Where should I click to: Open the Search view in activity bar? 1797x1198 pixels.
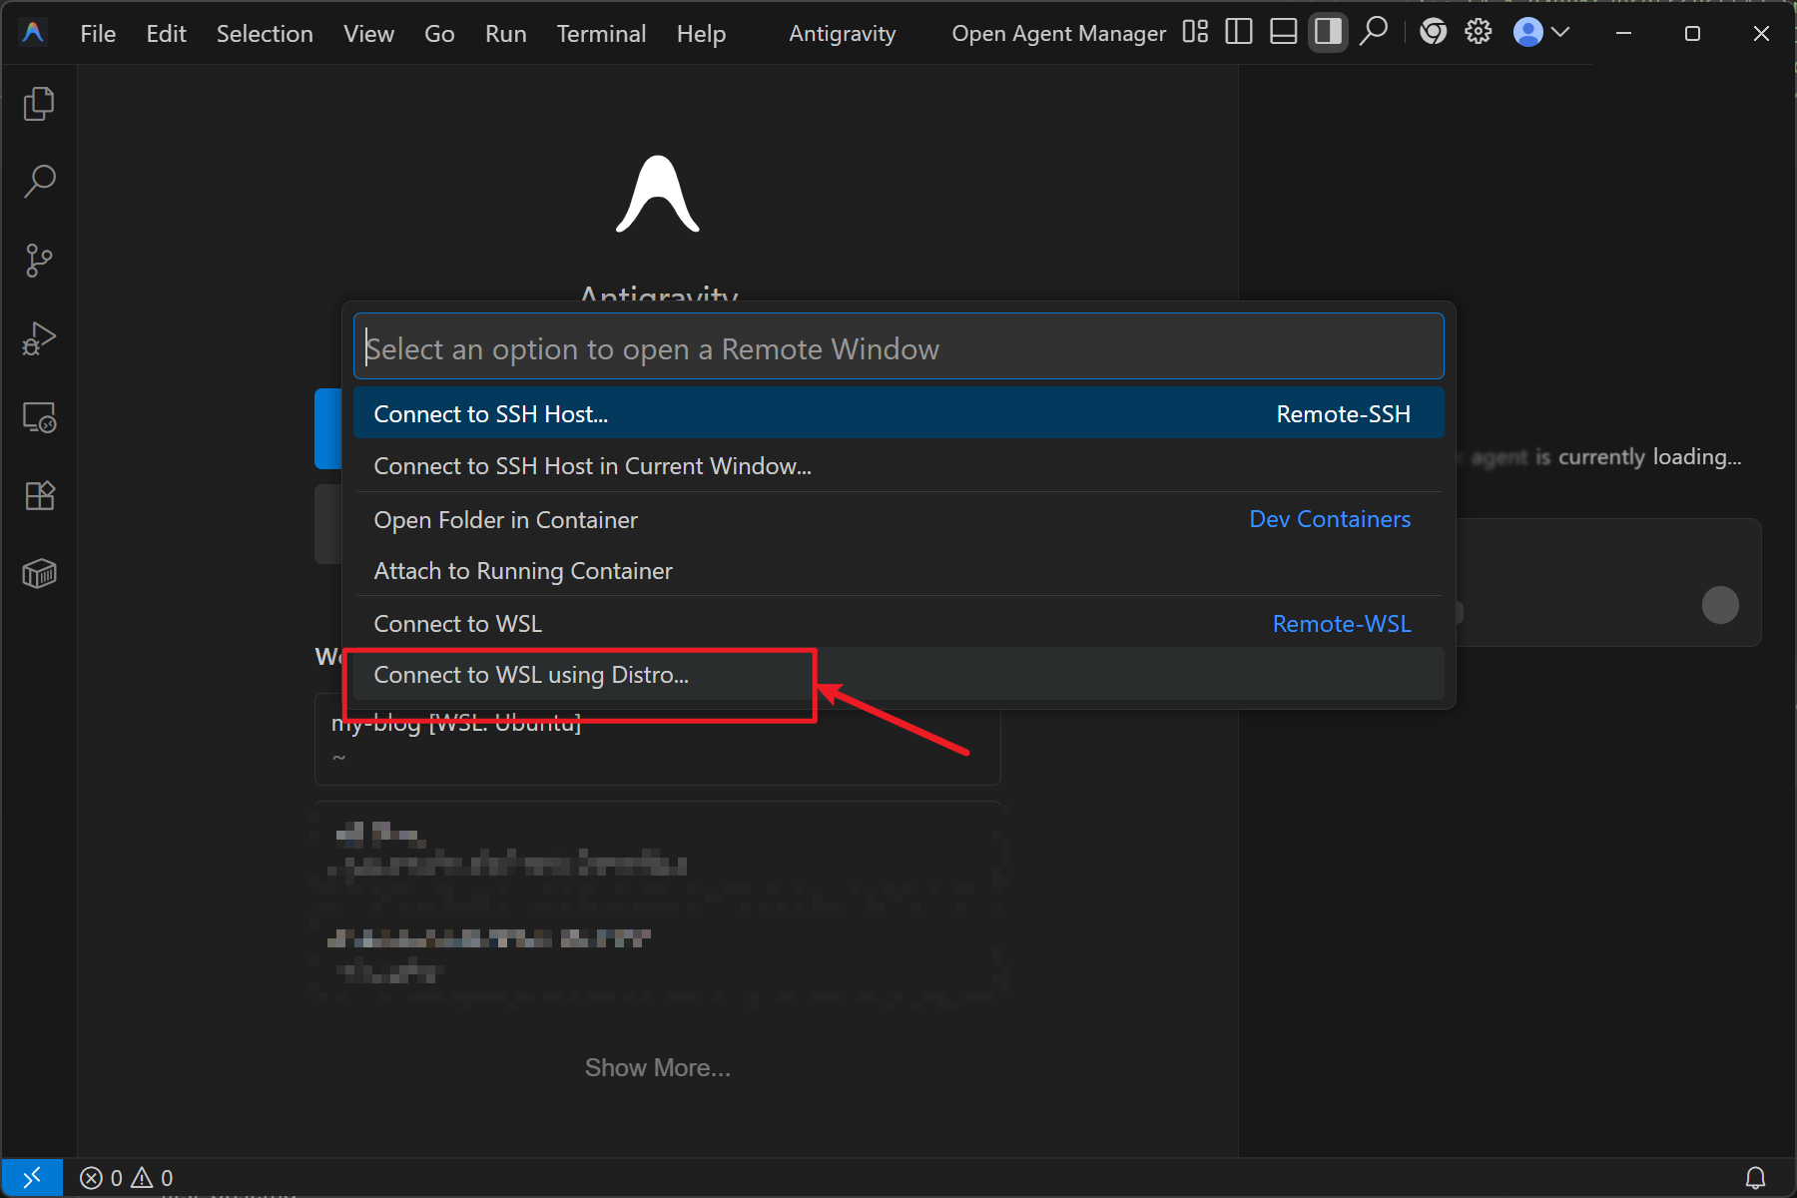[39, 182]
